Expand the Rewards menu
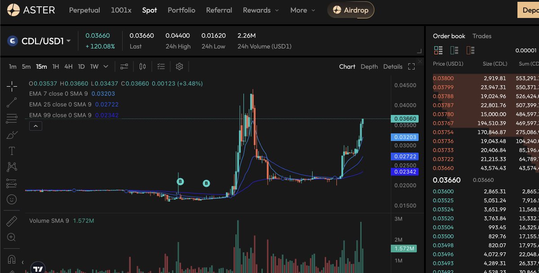 (x=261, y=10)
